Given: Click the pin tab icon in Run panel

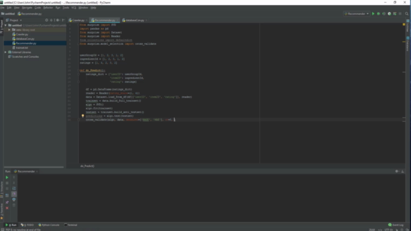Looking at the screenshot, I should click(7, 202).
